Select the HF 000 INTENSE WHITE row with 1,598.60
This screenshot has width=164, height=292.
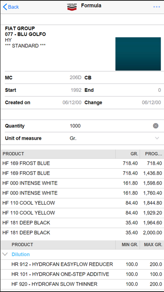coord(82,183)
